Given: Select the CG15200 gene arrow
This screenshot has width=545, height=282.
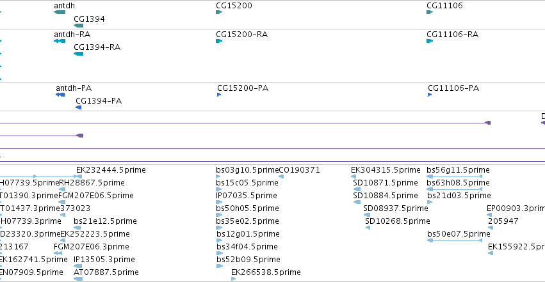Looking at the screenshot, I should point(219,13).
